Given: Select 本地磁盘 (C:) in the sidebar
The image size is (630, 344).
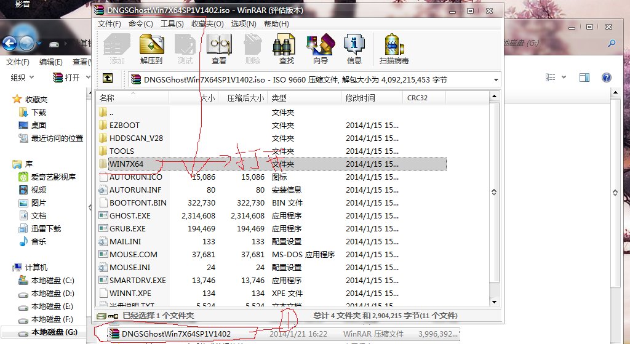Looking at the screenshot, I should pyautogui.click(x=46, y=280).
